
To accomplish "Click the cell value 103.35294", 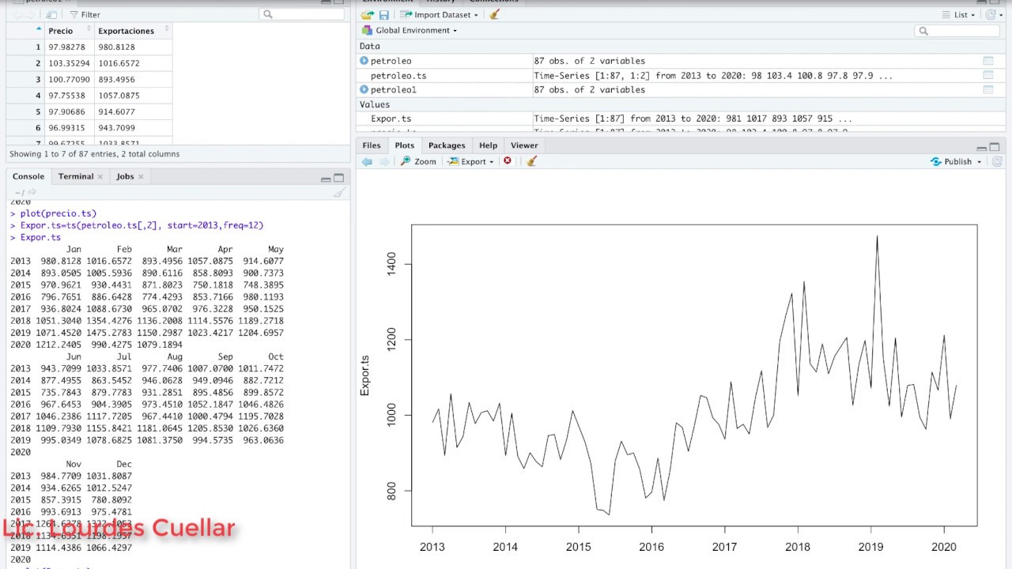I will [x=69, y=63].
